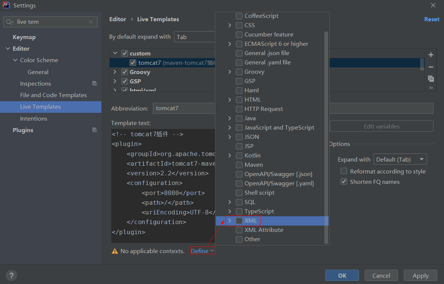Uncheck the custom template group

pos(125,53)
